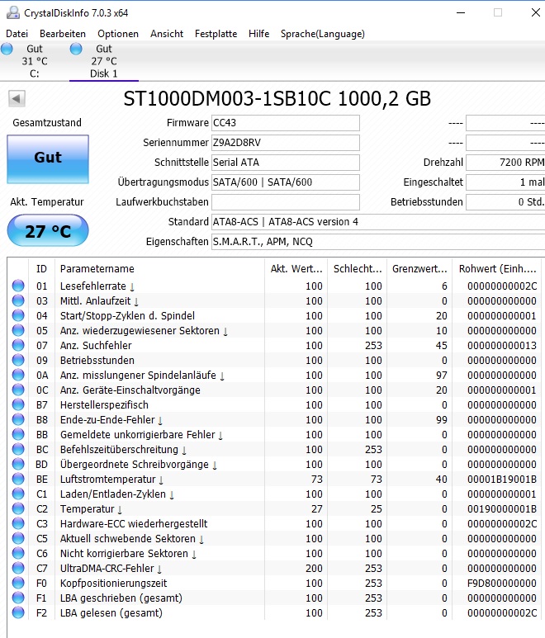Viewport: 545px width, 638px height.
Task: Click the Akt. Wert column header
Action: coord(296,268)
